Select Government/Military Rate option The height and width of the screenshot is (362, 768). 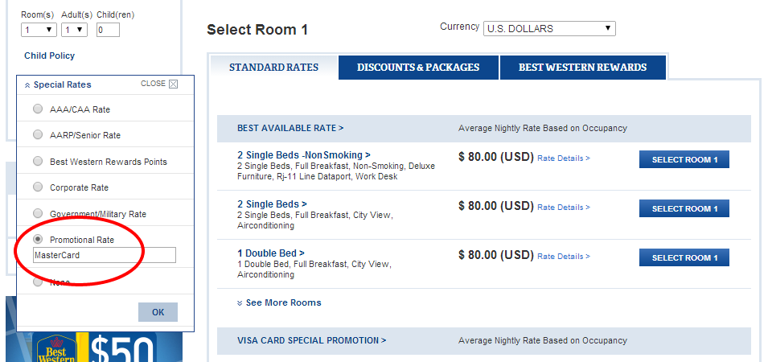coord(38,213)
